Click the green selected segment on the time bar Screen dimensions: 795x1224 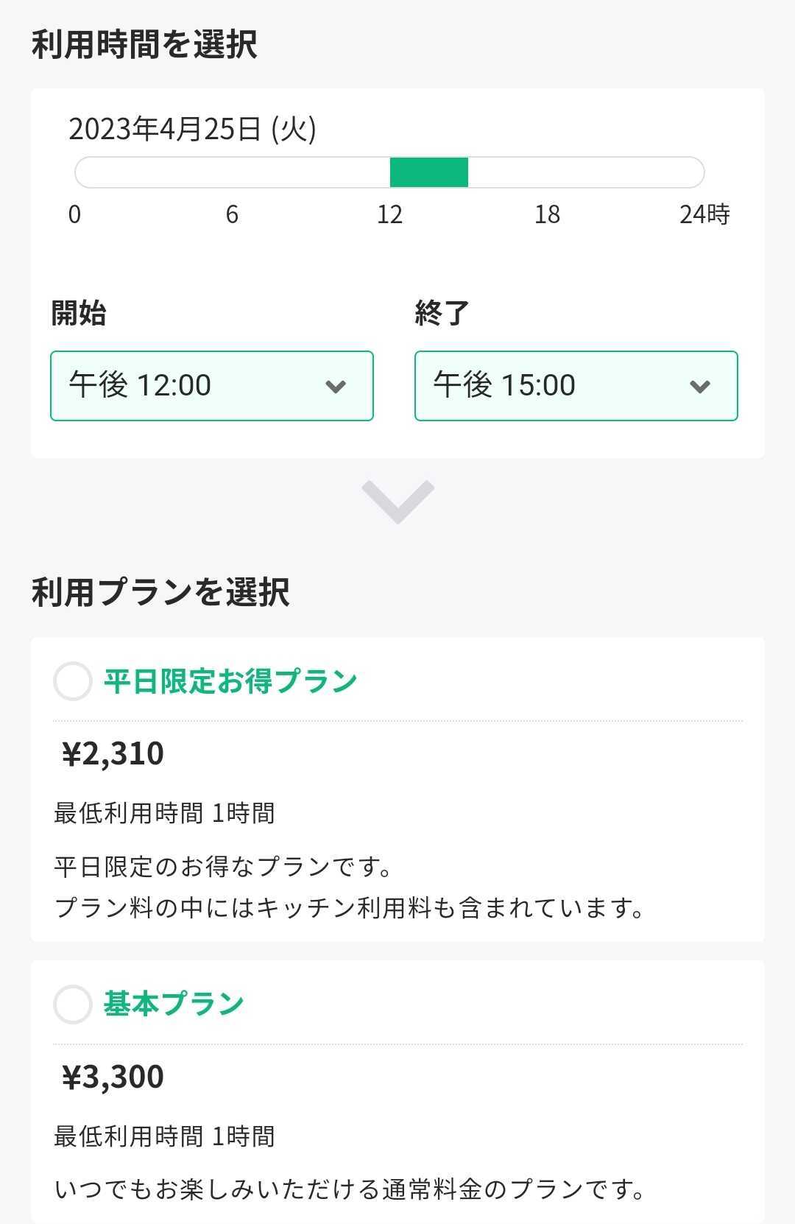[x=429, y=172]
